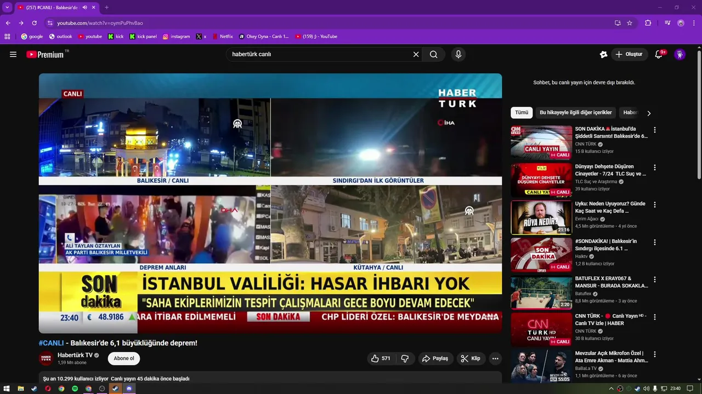
Task: Open the Uyku: Neden Uyuyoruz video thumbnail
Action: click(x=541, y=217)
